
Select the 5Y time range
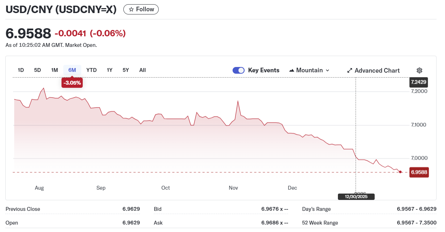pyautogui.click(x=126, y=70)
